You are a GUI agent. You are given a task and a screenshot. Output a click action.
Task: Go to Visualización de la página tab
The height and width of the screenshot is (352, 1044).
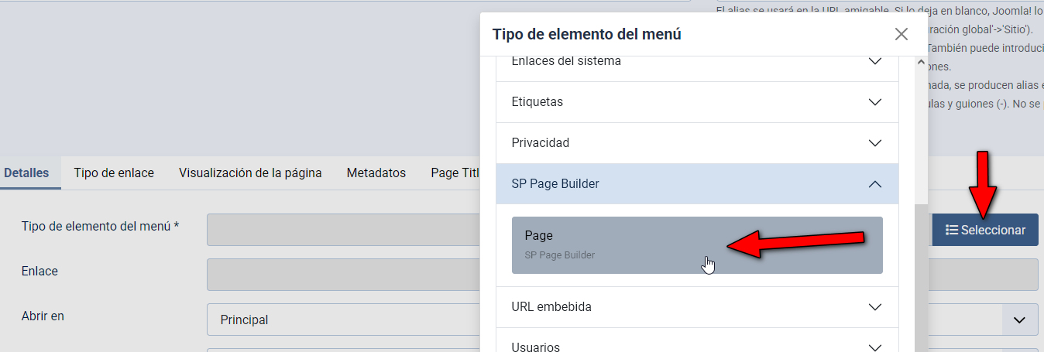(x=250, y=173)
